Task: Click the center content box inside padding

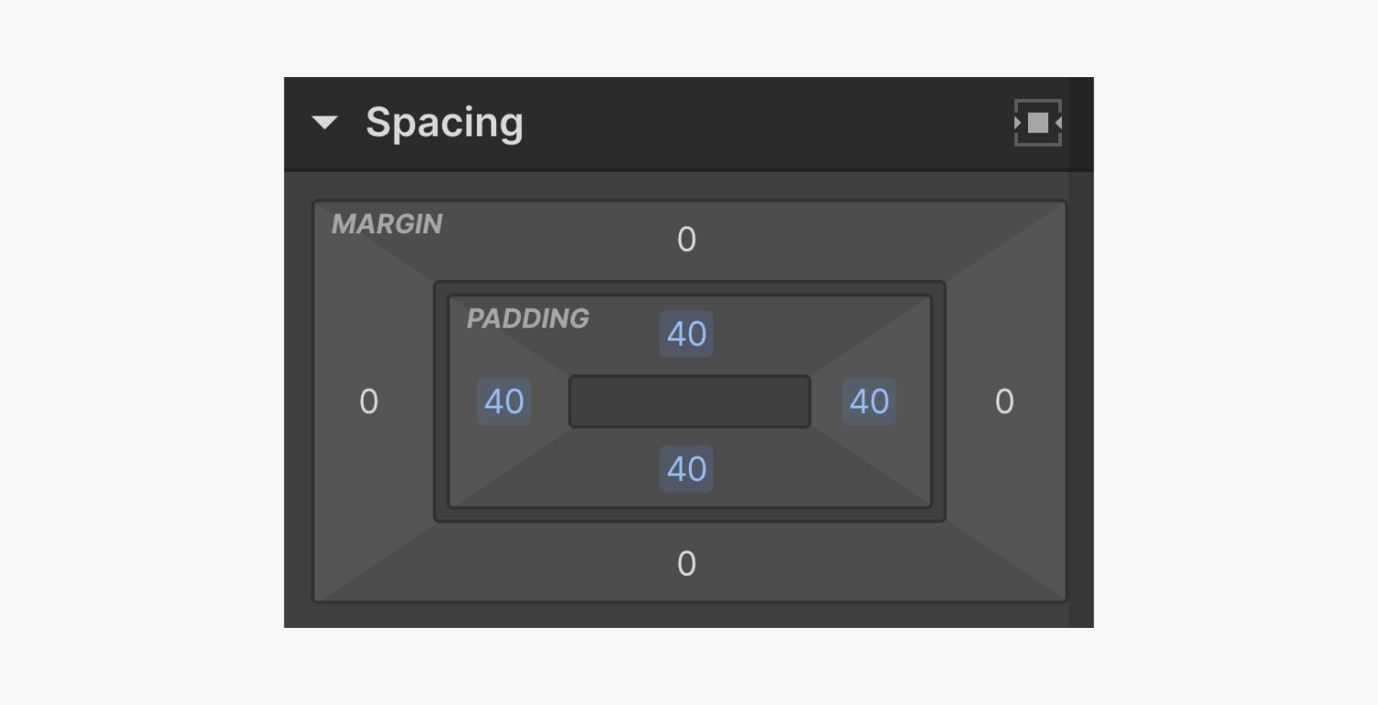Action: [689, 402]
